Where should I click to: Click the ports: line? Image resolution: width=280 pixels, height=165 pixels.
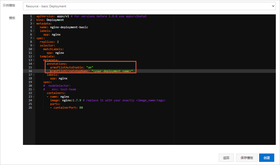55,104
